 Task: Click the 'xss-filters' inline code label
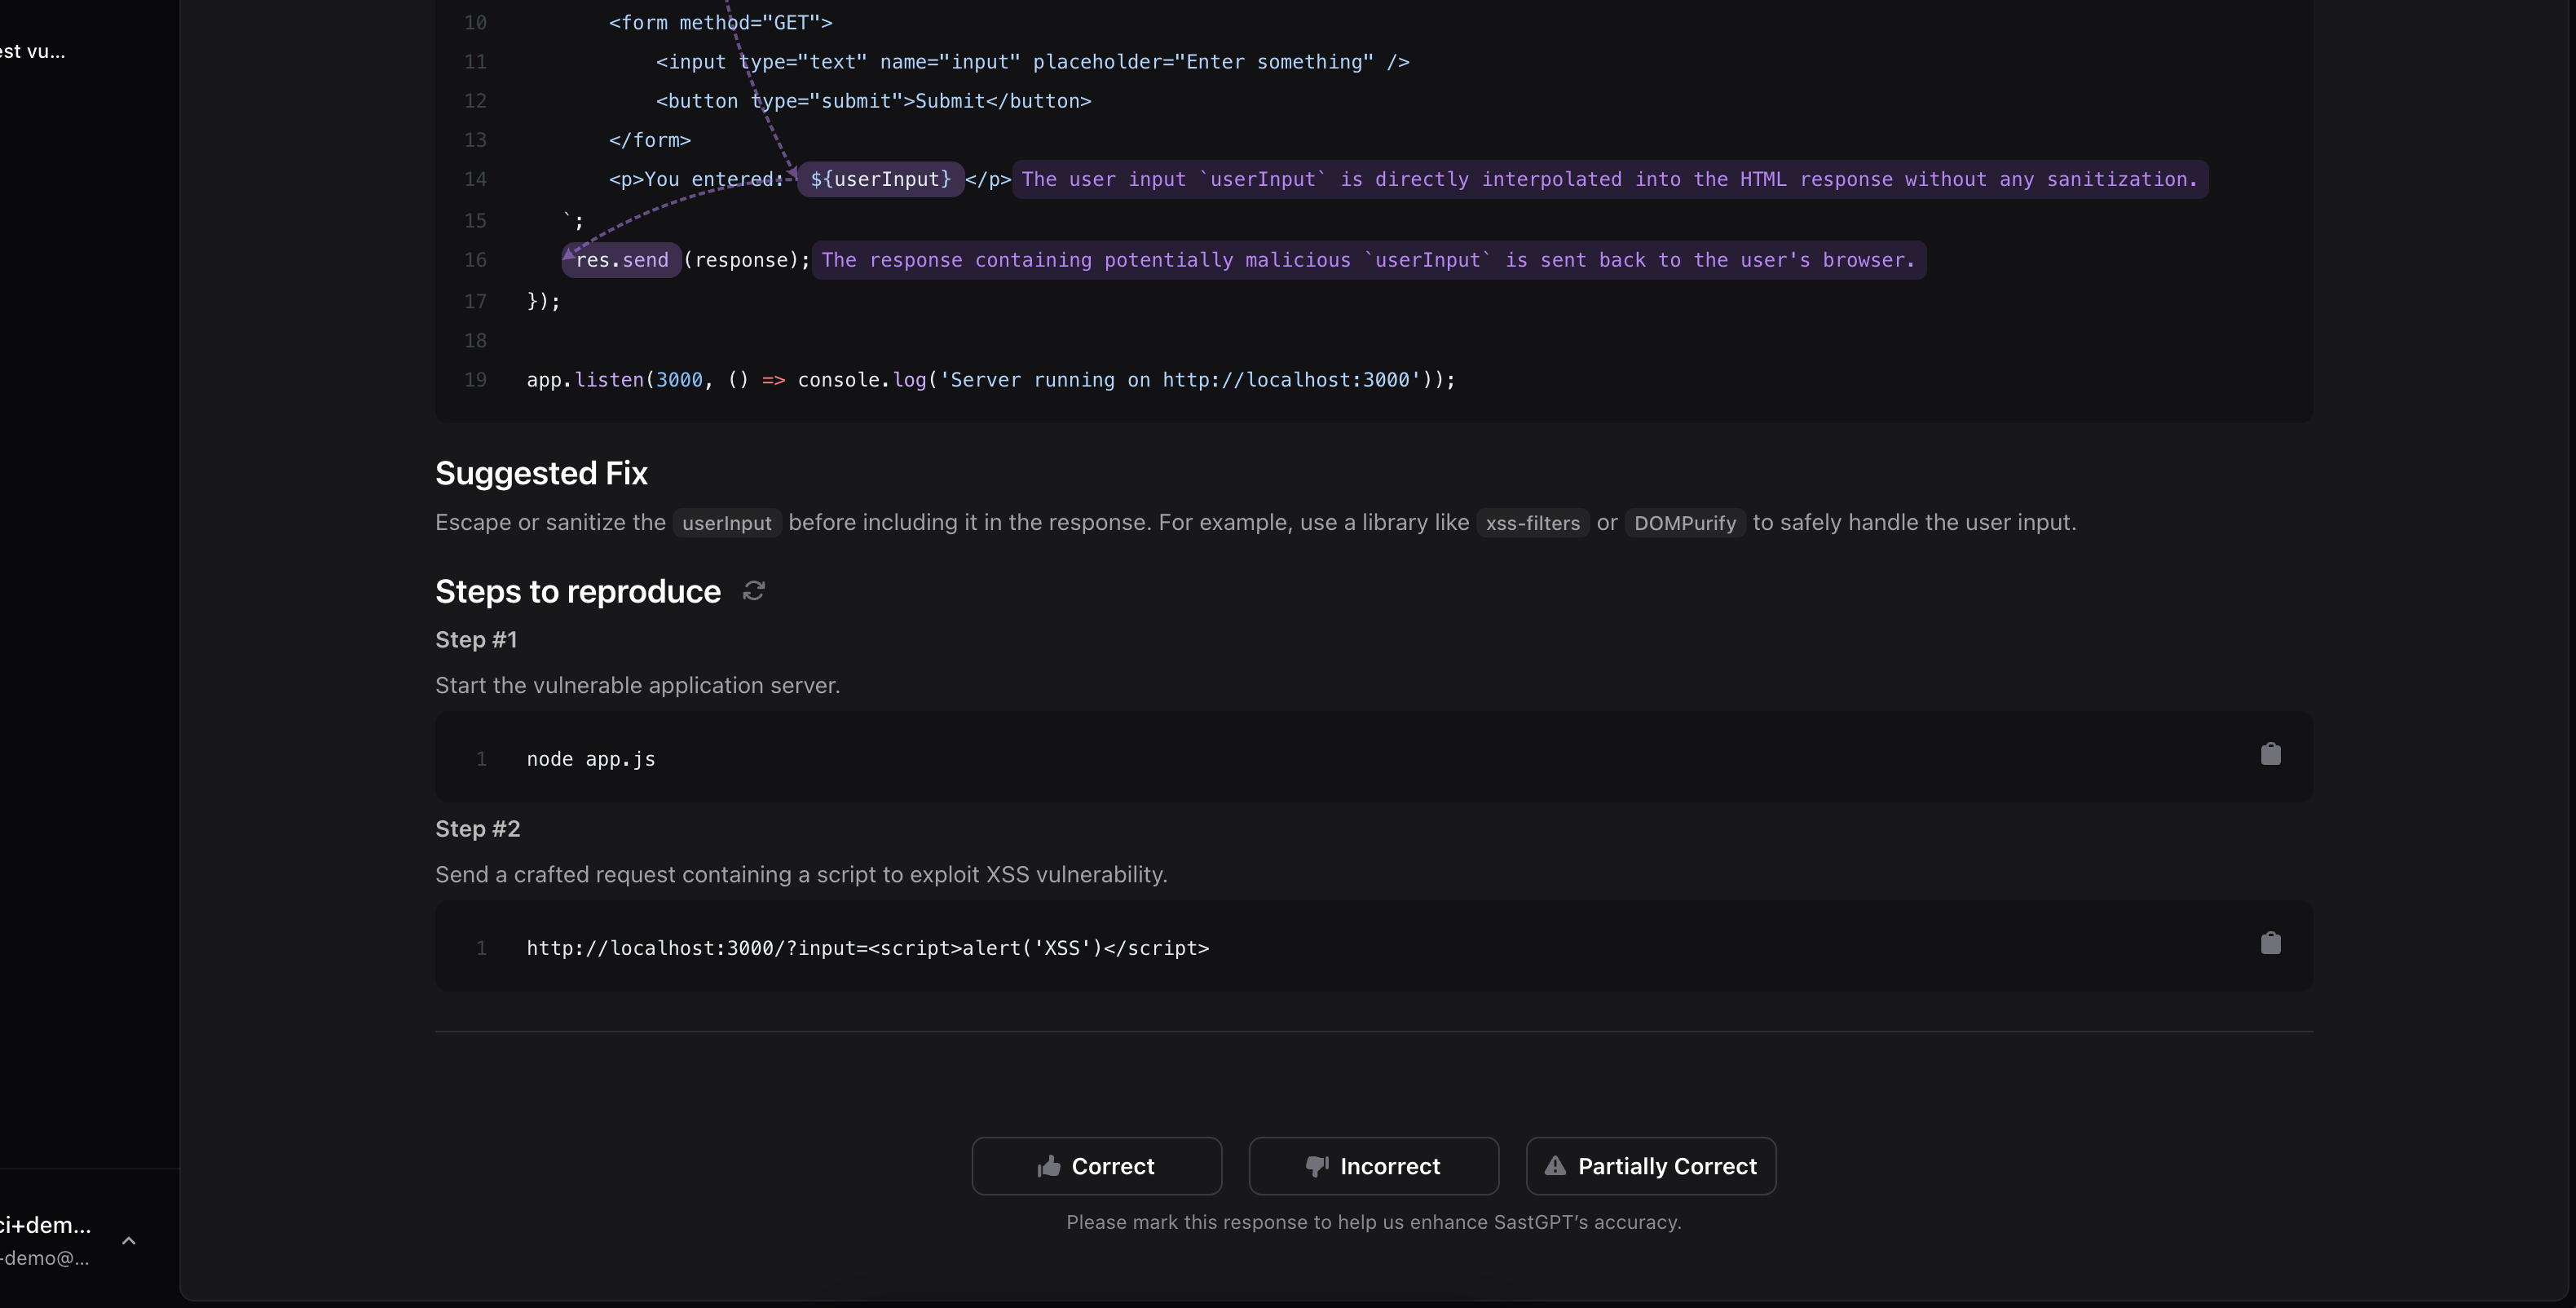tap(1532, 523)
